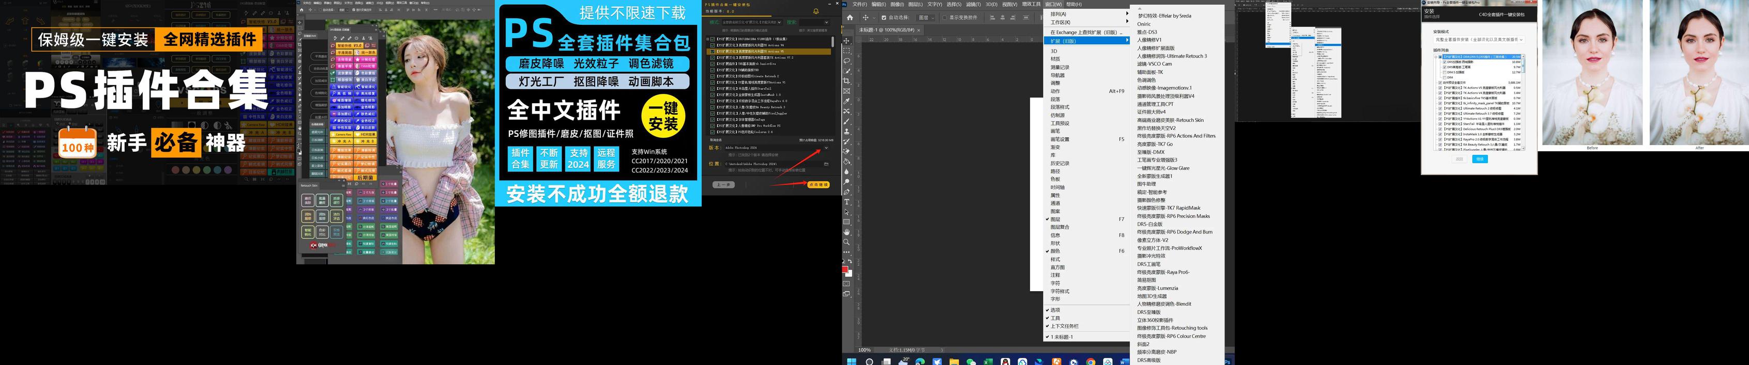Image resolution: width=1749 pixels, height=365 pixels.
Task: Select the Lasso tool
Action: coord(847,61)
